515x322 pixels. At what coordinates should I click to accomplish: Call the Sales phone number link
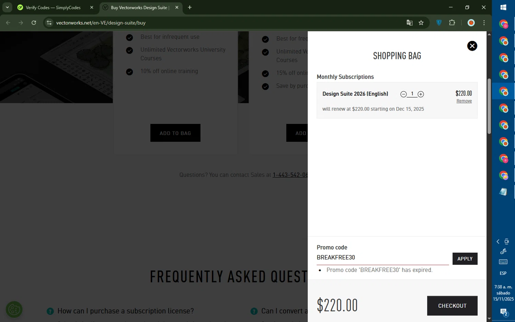(x=290, y=175)
